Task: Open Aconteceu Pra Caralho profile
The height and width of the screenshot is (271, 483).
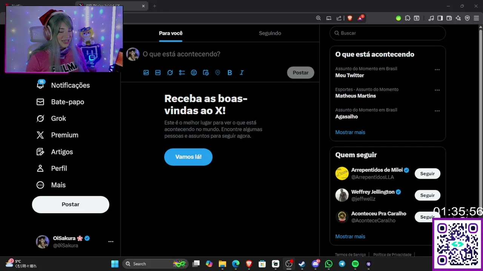Action: (x=378, y=213)
